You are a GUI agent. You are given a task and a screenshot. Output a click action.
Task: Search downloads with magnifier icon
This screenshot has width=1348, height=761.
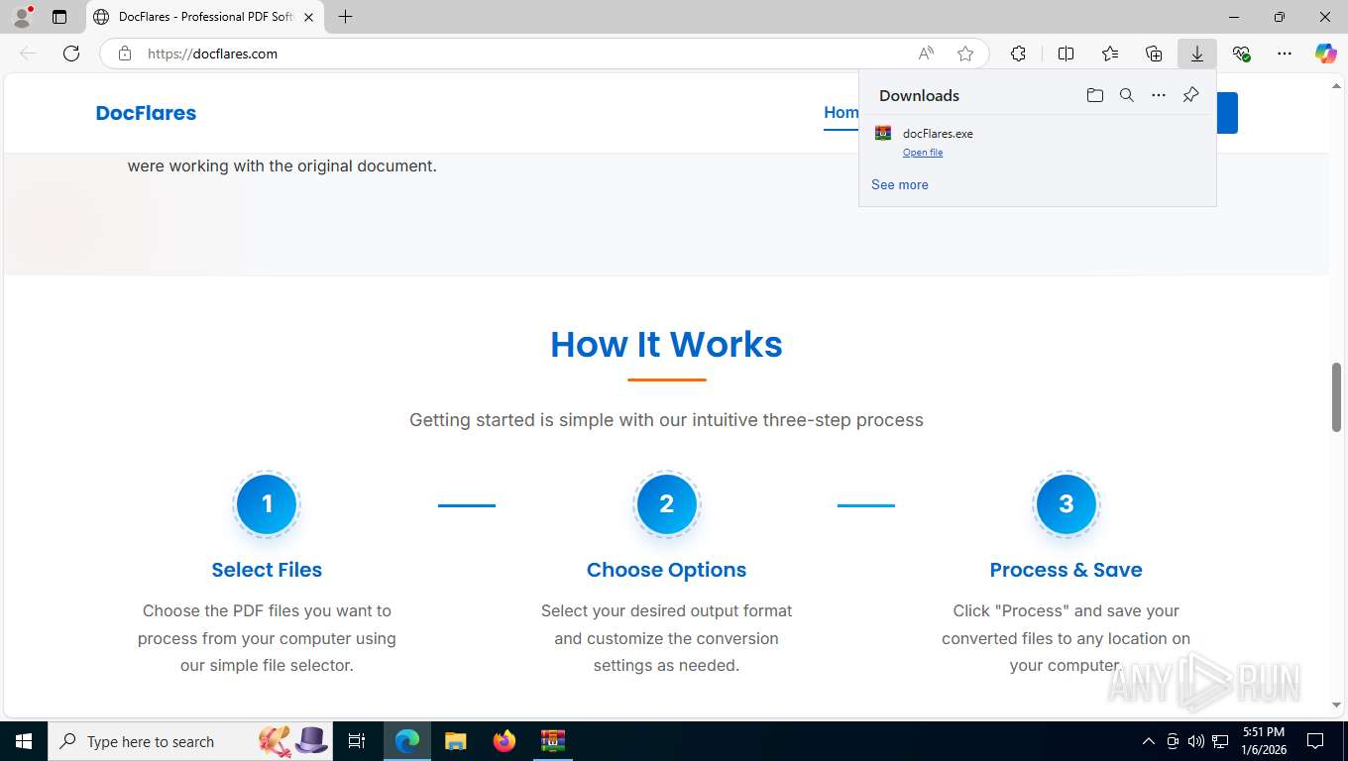pyautogui.click(x=1127, y=95)
